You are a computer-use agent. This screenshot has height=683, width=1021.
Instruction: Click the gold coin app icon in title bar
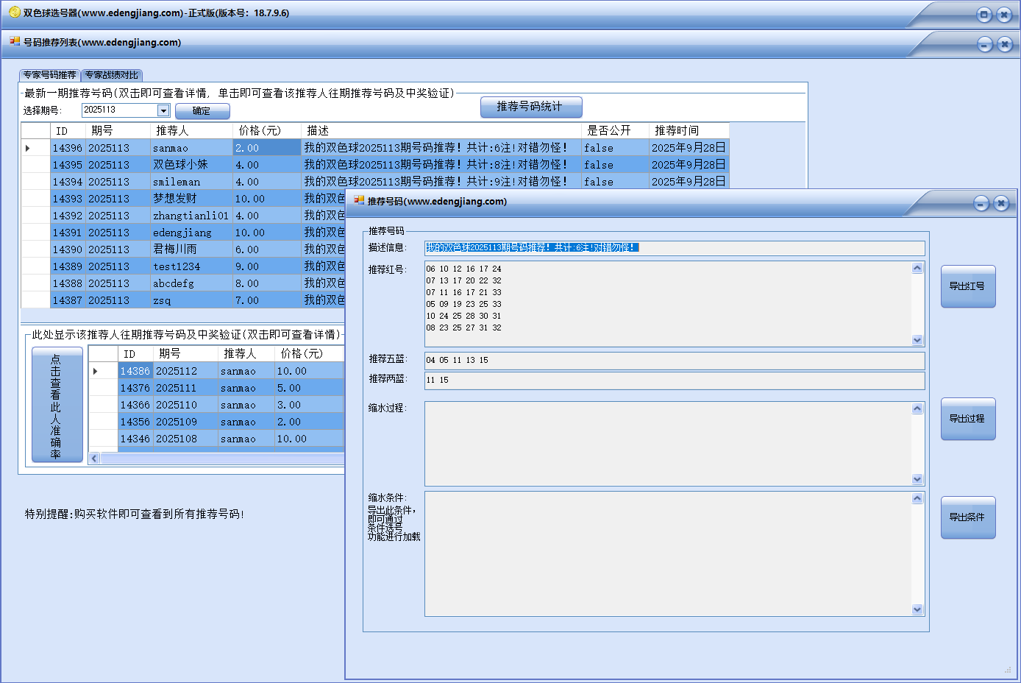tap(14, 13)
